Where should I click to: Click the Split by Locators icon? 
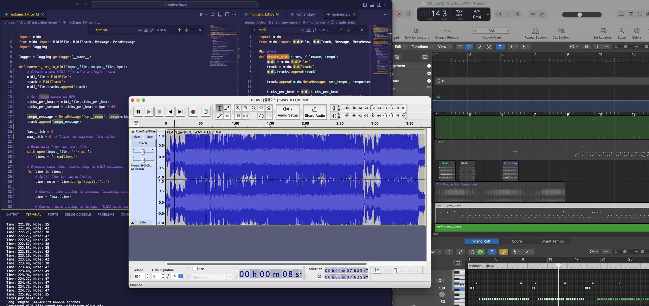[417, 31]
